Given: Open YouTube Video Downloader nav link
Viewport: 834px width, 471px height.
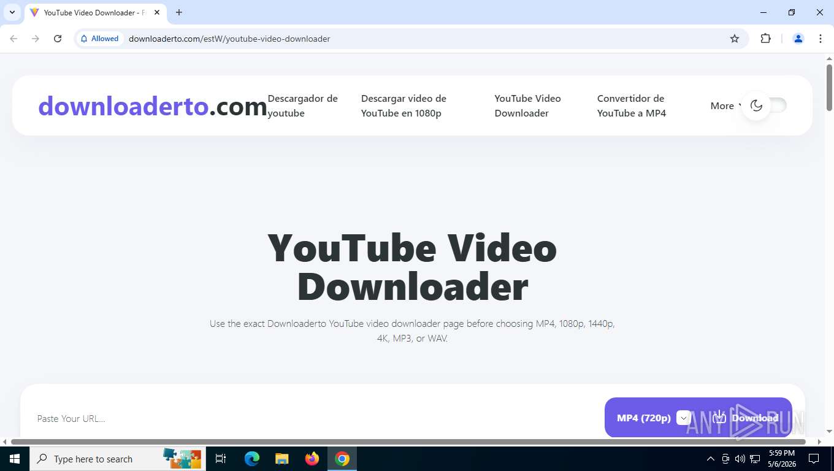Looking at the screenshot, I should pyautogui.click(x=527, y=105).
